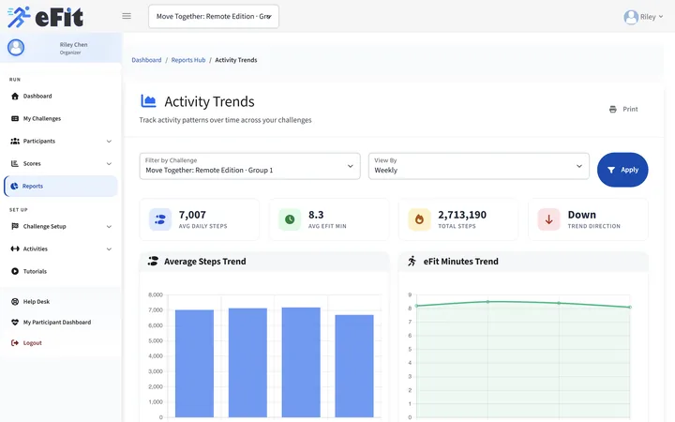Click the Total Steps flame icon
This screenshot has height=422, width=675.
[419, 219]
